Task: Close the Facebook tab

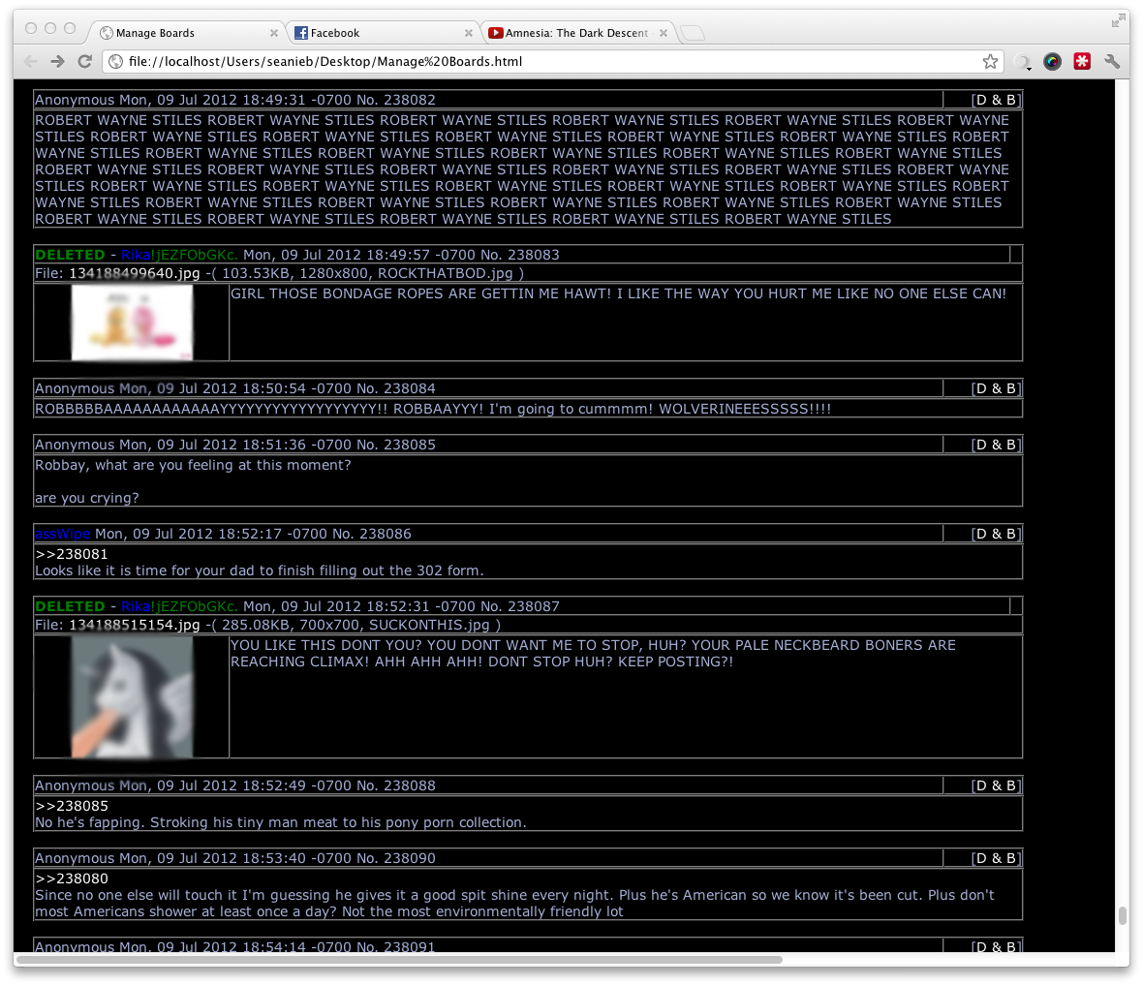Action: click(x=469, y=33)
